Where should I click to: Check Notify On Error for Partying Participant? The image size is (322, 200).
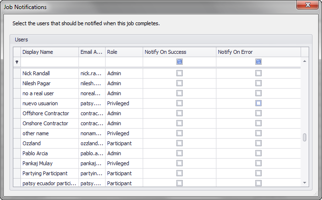click(x=258, y=173)
